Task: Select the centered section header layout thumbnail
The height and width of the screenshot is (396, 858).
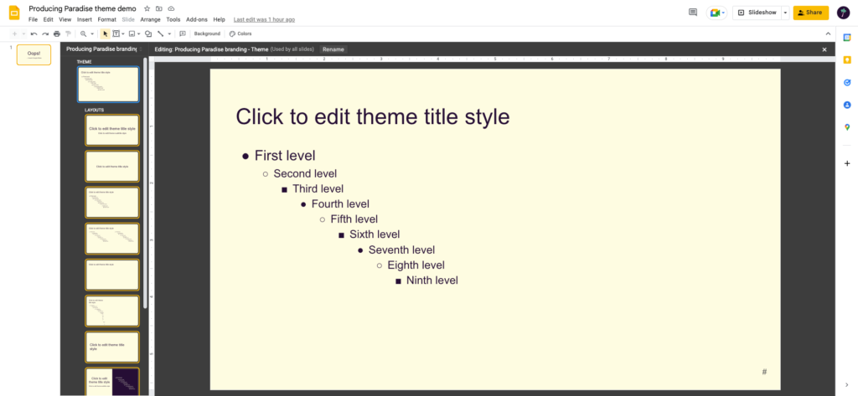Action: click(x=112, y=167)
